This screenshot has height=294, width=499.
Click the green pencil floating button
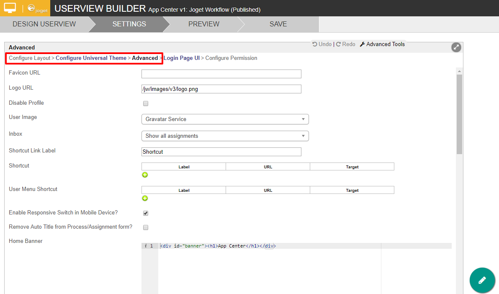(x=482, y=280)
